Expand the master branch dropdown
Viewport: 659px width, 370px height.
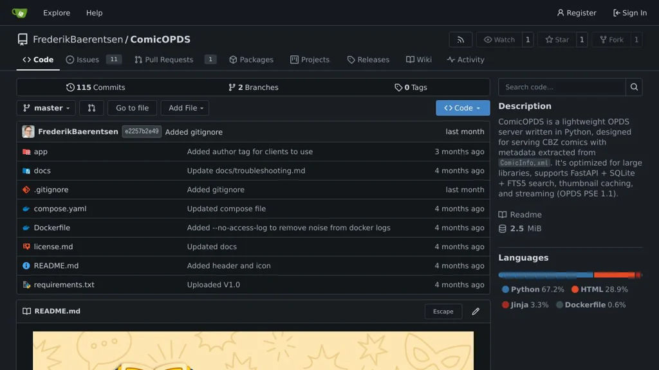click(46, 108)
